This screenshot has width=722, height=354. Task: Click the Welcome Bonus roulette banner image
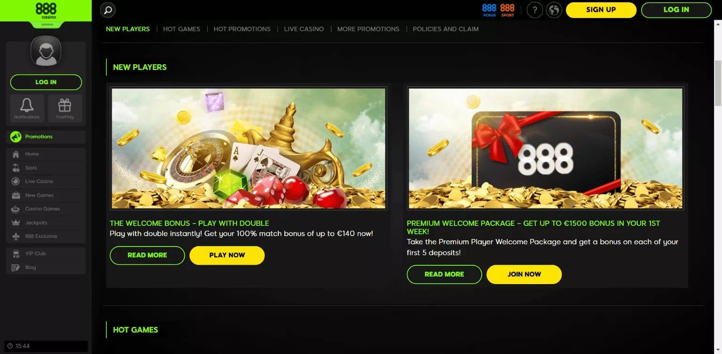click(248, 148)
